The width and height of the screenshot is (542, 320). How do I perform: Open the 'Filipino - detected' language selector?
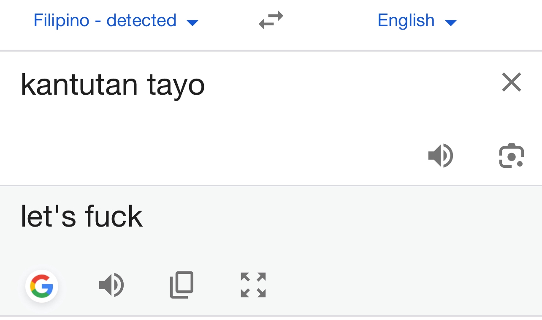(105, 20)
